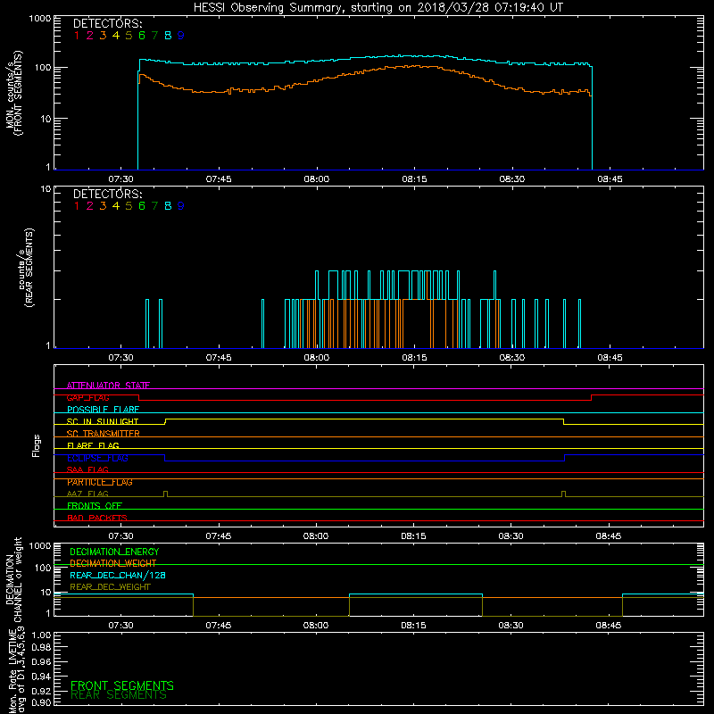Click the 100 tick label of front segments plot
This screenshot has height=714, width=714.
[42, 68]
